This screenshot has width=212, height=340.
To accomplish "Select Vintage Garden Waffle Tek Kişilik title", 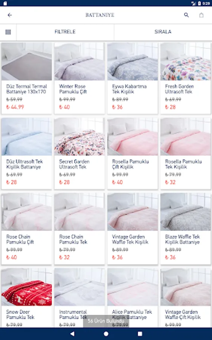I will 130,240.
